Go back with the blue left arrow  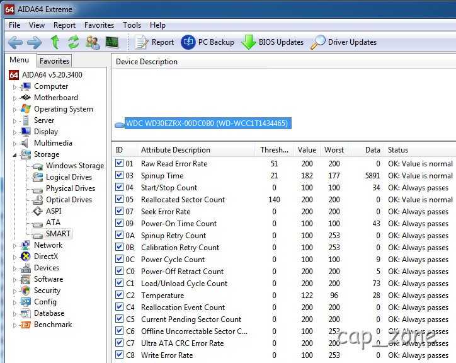pos(15,42)
